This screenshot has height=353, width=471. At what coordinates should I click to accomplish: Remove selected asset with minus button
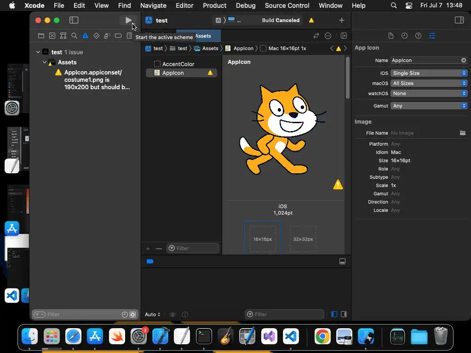pyautogui.click(x=159, y=249)
